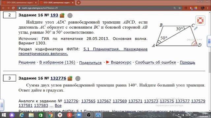The image size is (211, 118).
Task: Open the Chrome three-dot menu
Action: (208, 8)
